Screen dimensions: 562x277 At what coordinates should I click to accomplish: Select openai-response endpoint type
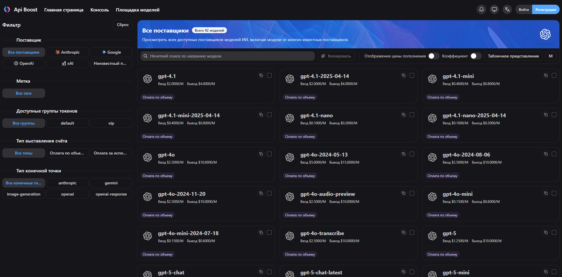click(111, 194)
